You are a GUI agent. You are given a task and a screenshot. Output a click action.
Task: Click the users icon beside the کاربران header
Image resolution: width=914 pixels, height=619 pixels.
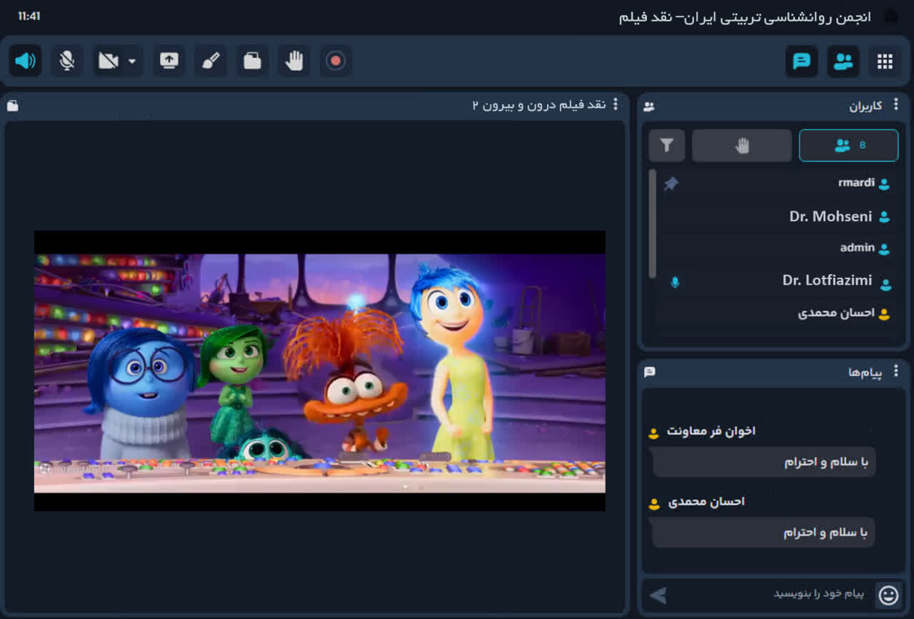click(649, 106)
